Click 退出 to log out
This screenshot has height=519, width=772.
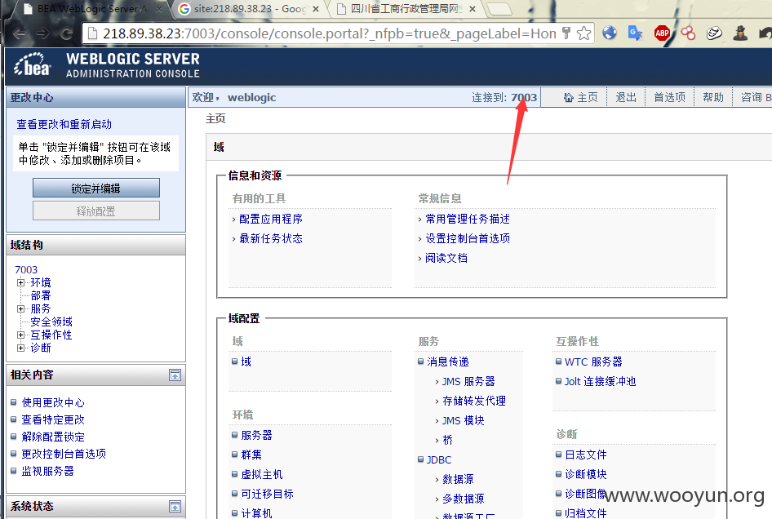[626, 97]
